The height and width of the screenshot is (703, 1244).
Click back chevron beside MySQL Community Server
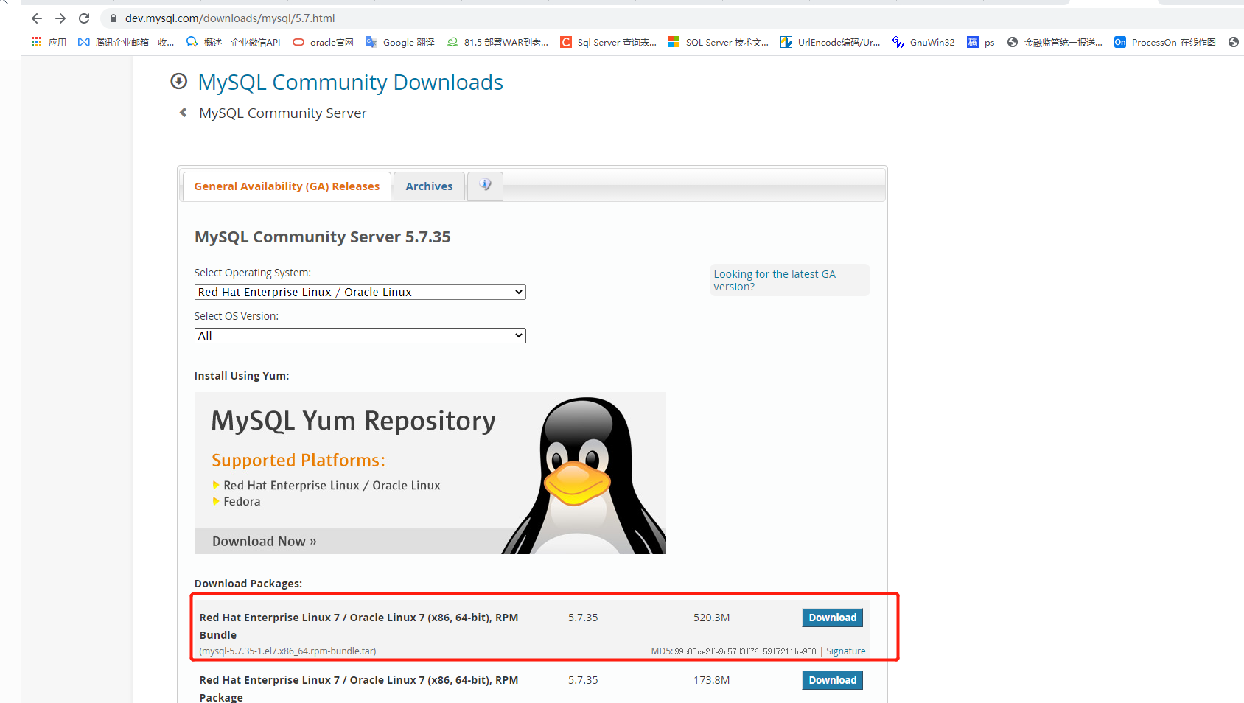184,113
